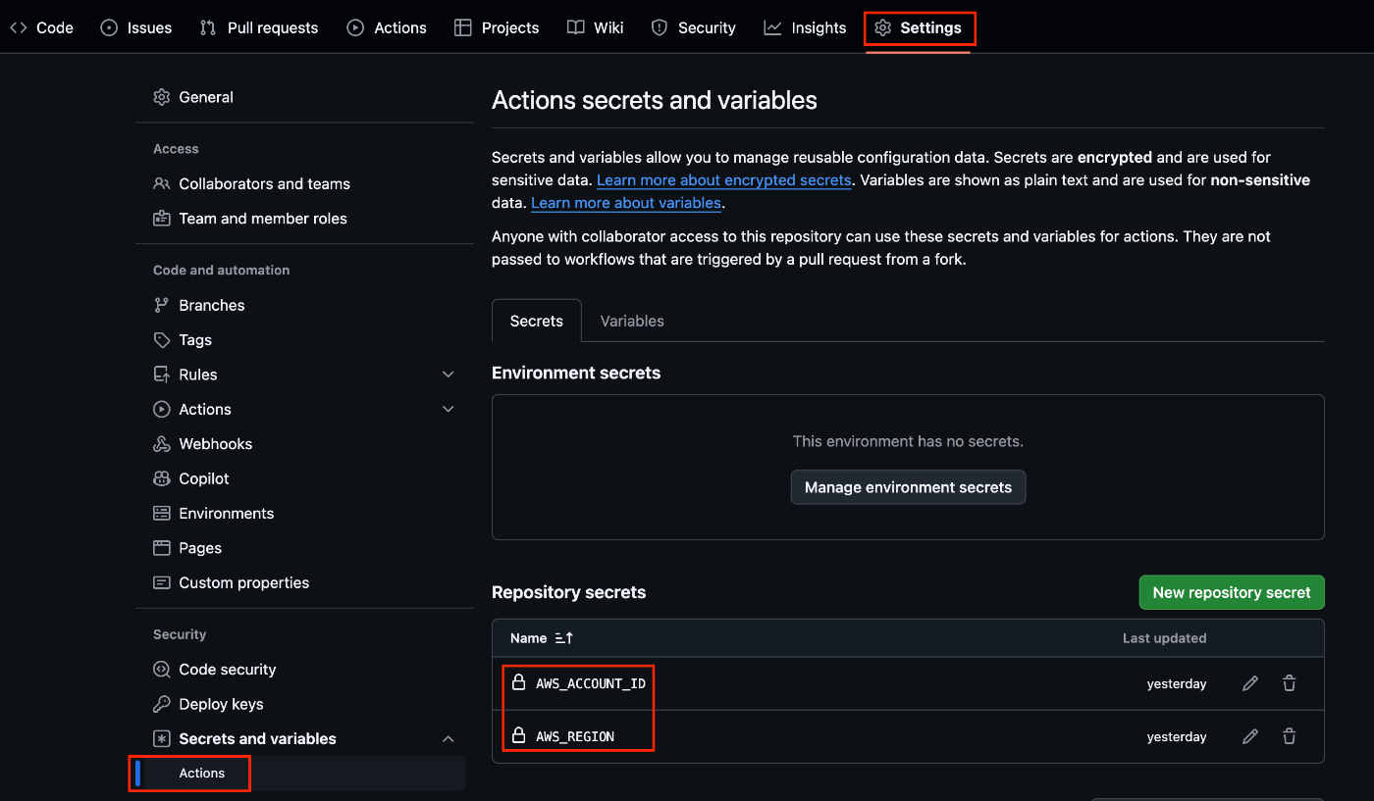Open Learn more about variables link
Viewport: 1374px width, 801px height.
(x=626, y=203)
